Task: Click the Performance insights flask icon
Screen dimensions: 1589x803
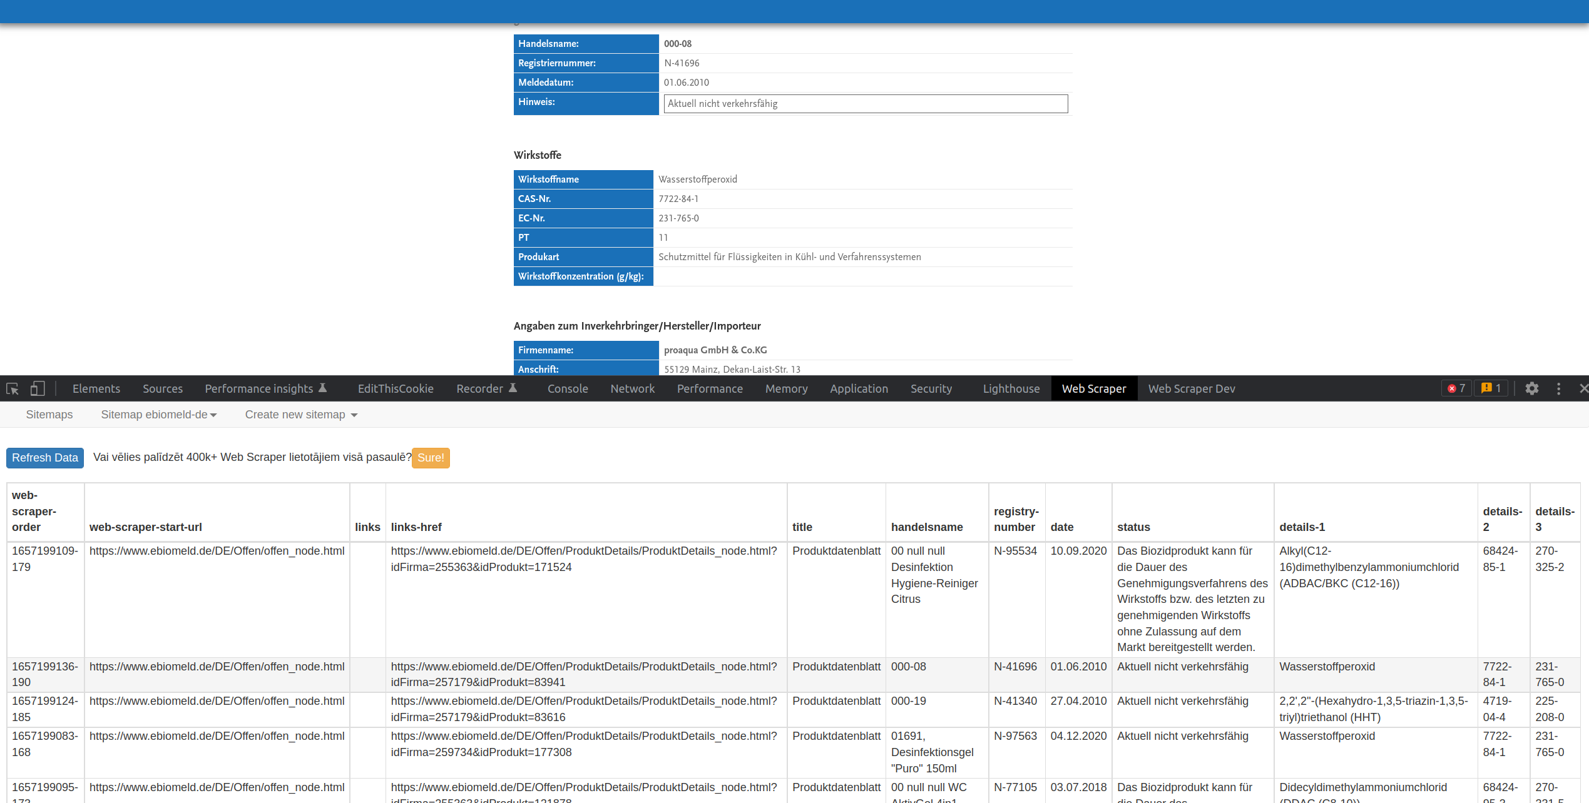Action: coord(323,388)
